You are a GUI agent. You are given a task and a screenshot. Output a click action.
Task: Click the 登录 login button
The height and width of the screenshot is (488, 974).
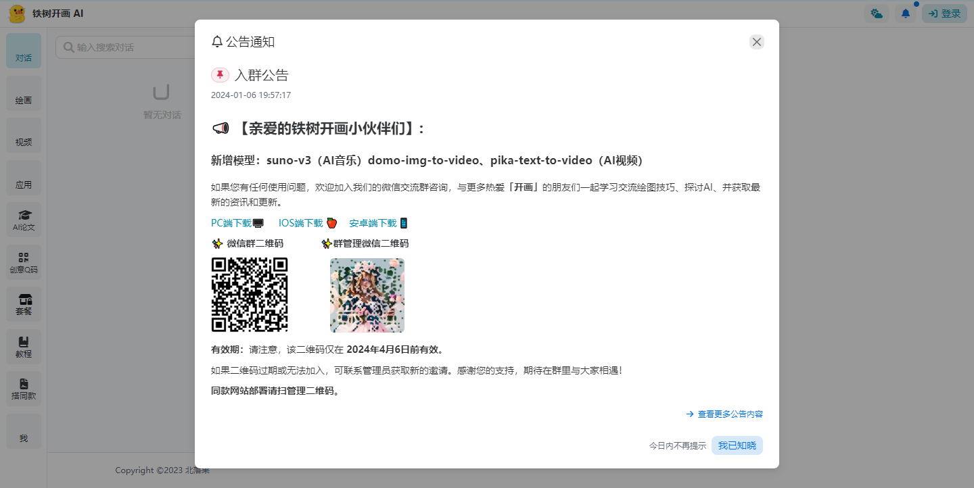(944, 14)
